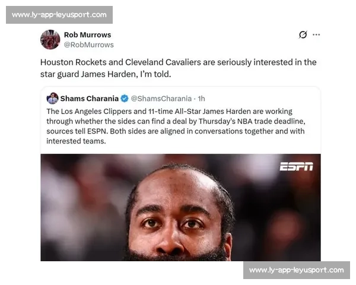Image resolution: width=356 pixels, height=285 pixels.
Task: Click the Rob Murrows display name
Action: (x=87, y=35)
